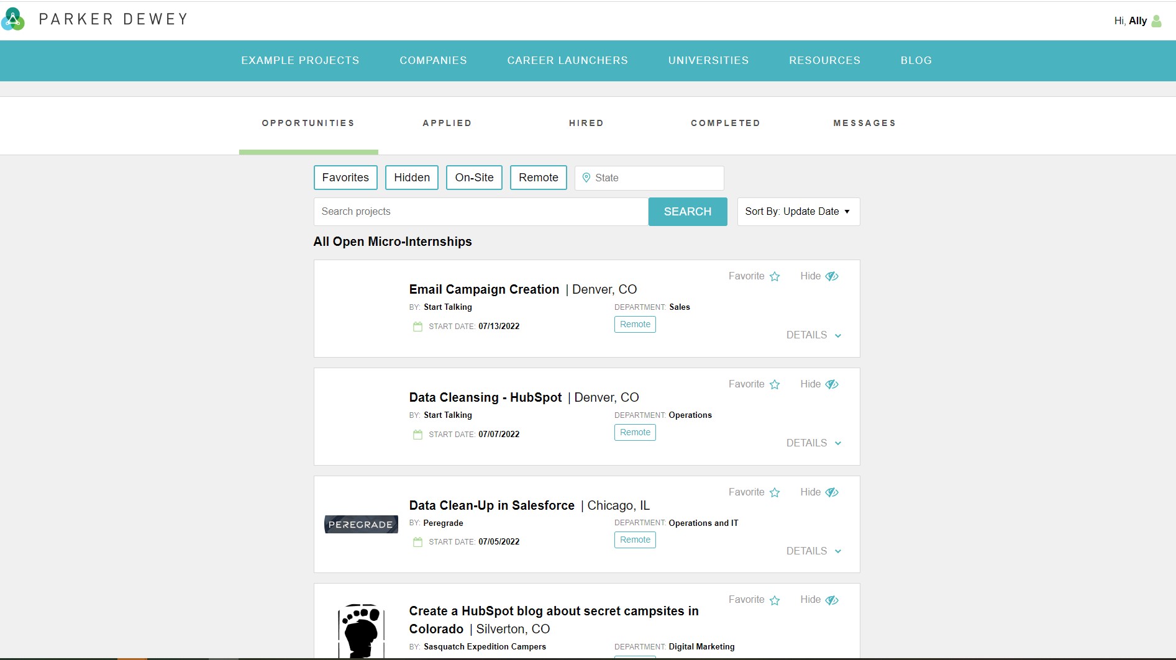
Task: Click the SEARCH button
Action: pyautogui.click(x=688, y=212)
